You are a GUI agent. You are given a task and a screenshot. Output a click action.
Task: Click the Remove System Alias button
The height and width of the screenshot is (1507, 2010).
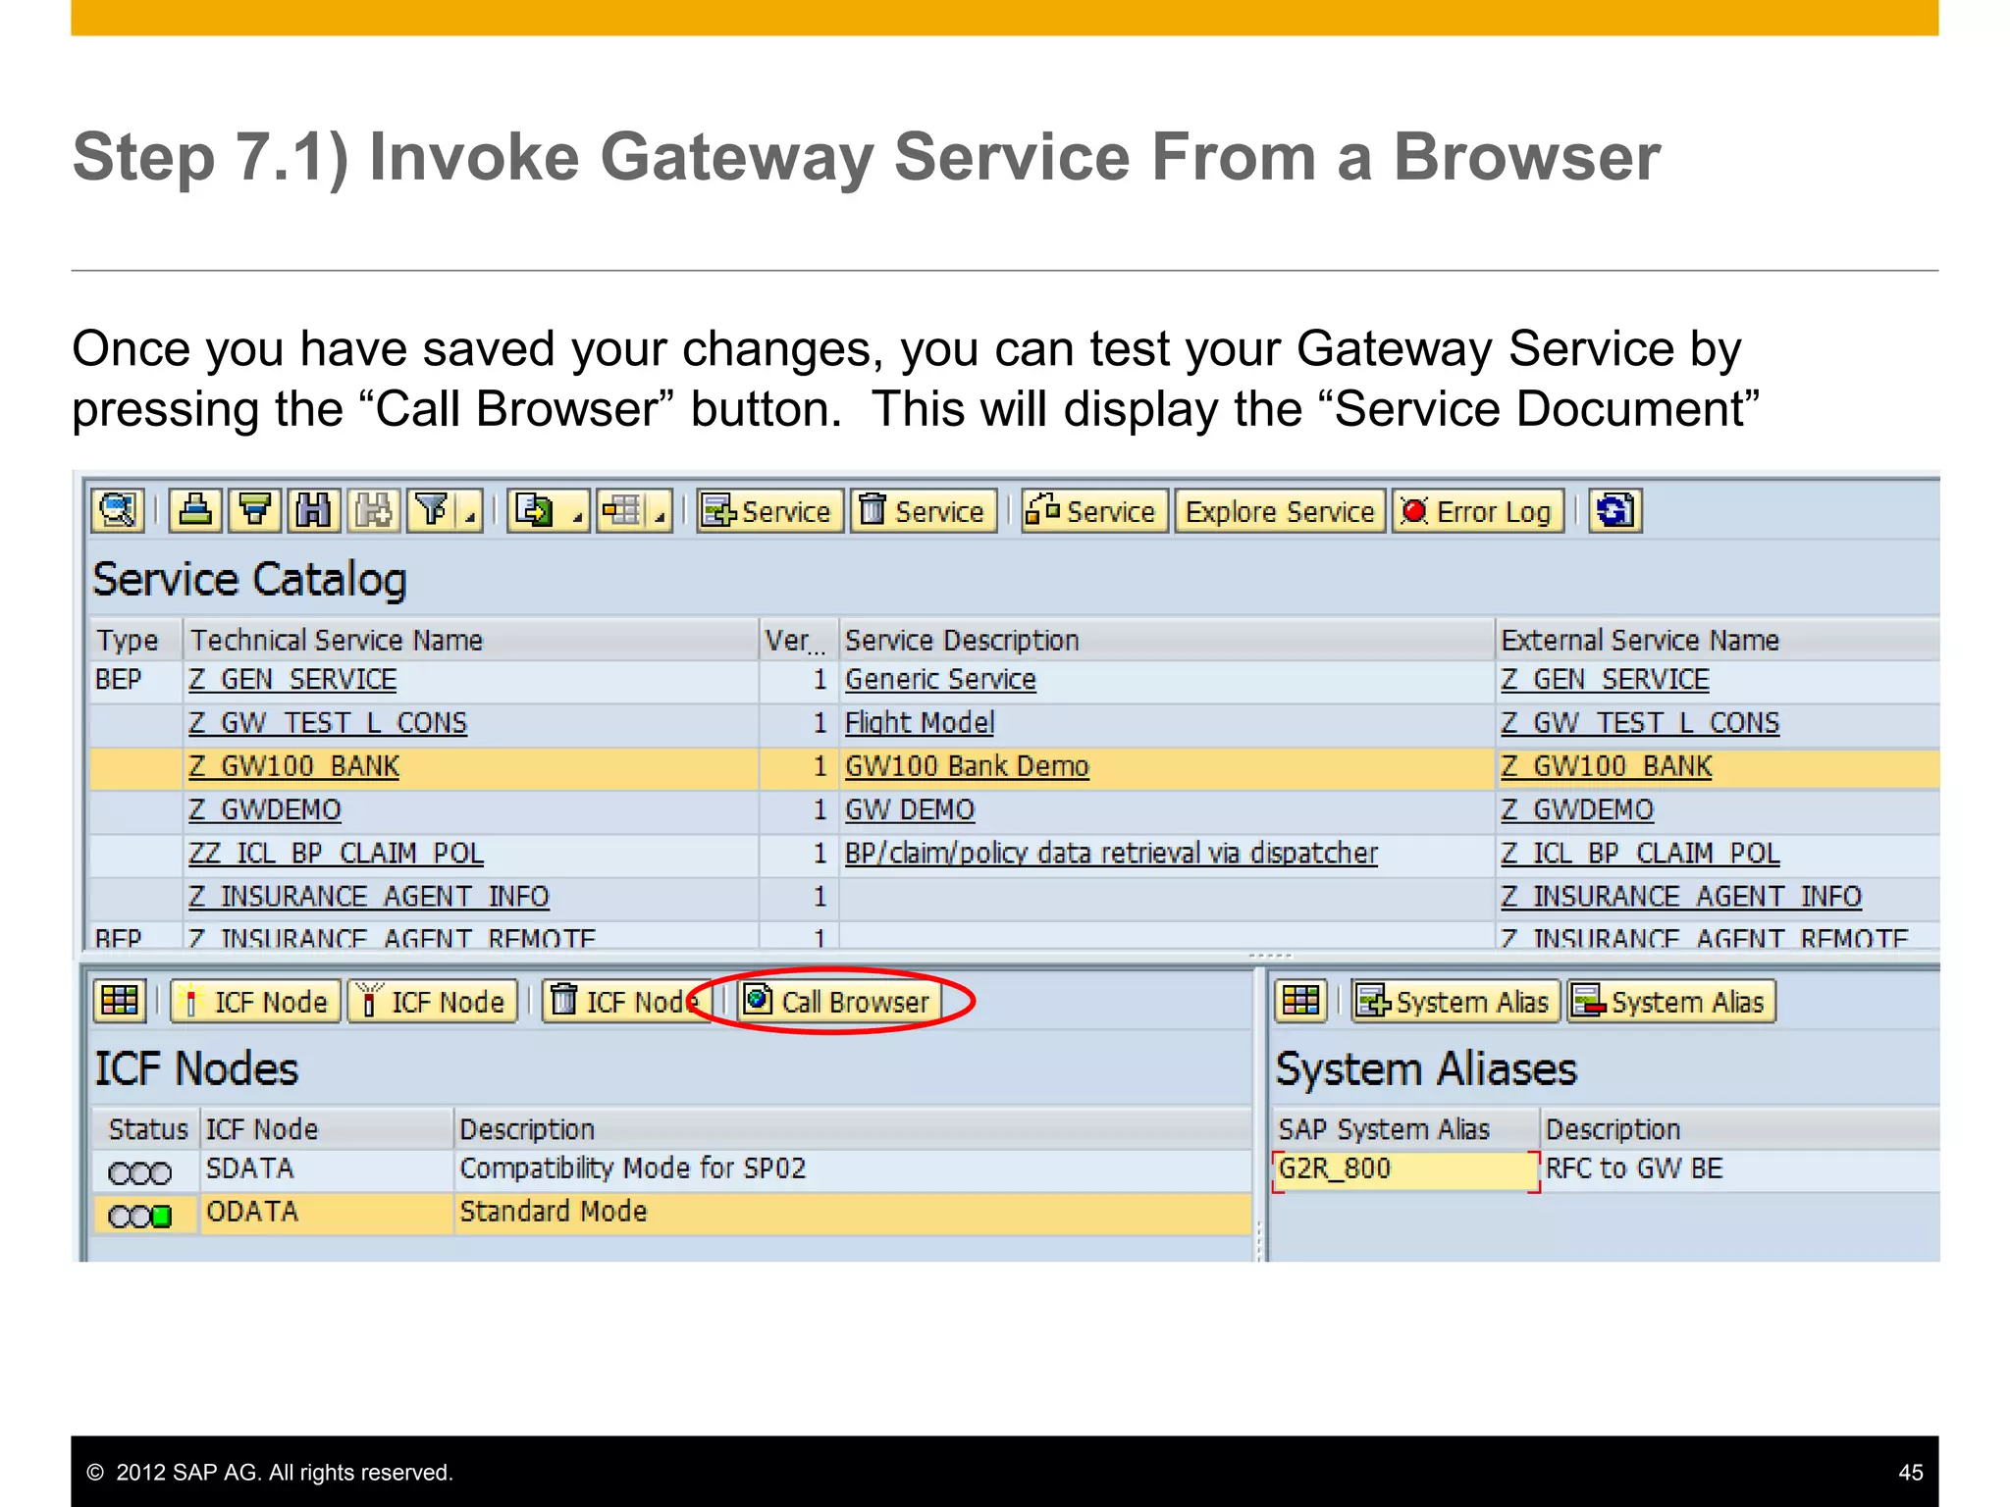pyautogui.click(x=1671, y=1001)
